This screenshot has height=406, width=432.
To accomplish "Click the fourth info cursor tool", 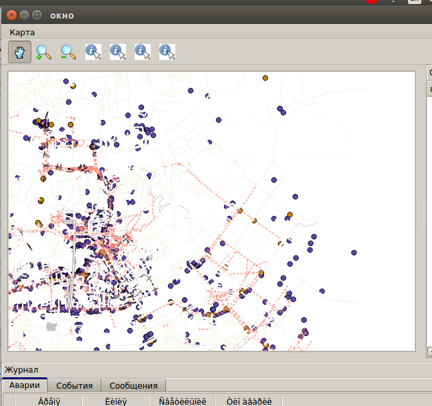I will 167,52.
